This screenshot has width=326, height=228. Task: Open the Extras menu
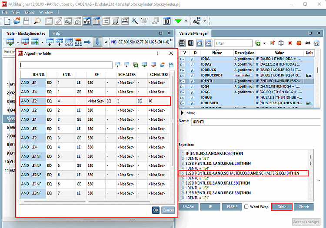coord(30,12)
